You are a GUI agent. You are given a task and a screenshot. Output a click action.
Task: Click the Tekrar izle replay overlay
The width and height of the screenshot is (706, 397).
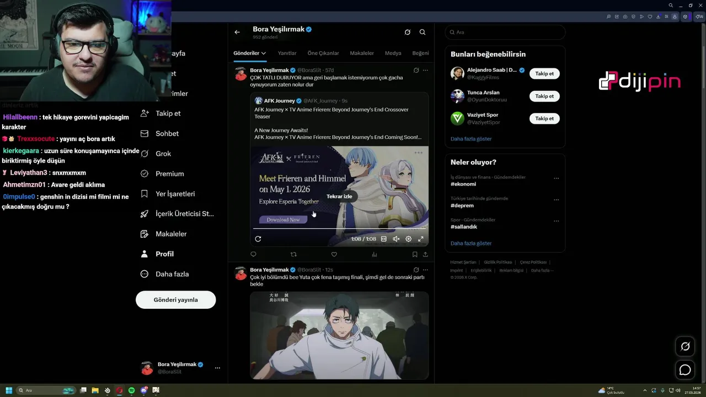point(339,196)
